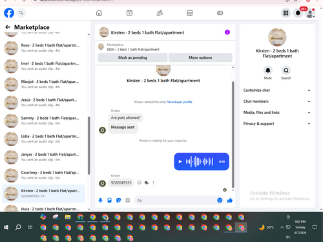Open Windows taskbar search
The width and height of the screenshot is (323, 242).
(18, 227)
